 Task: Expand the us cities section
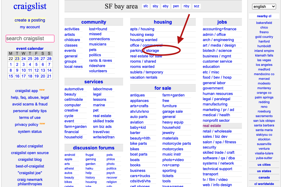click(264, 165)
